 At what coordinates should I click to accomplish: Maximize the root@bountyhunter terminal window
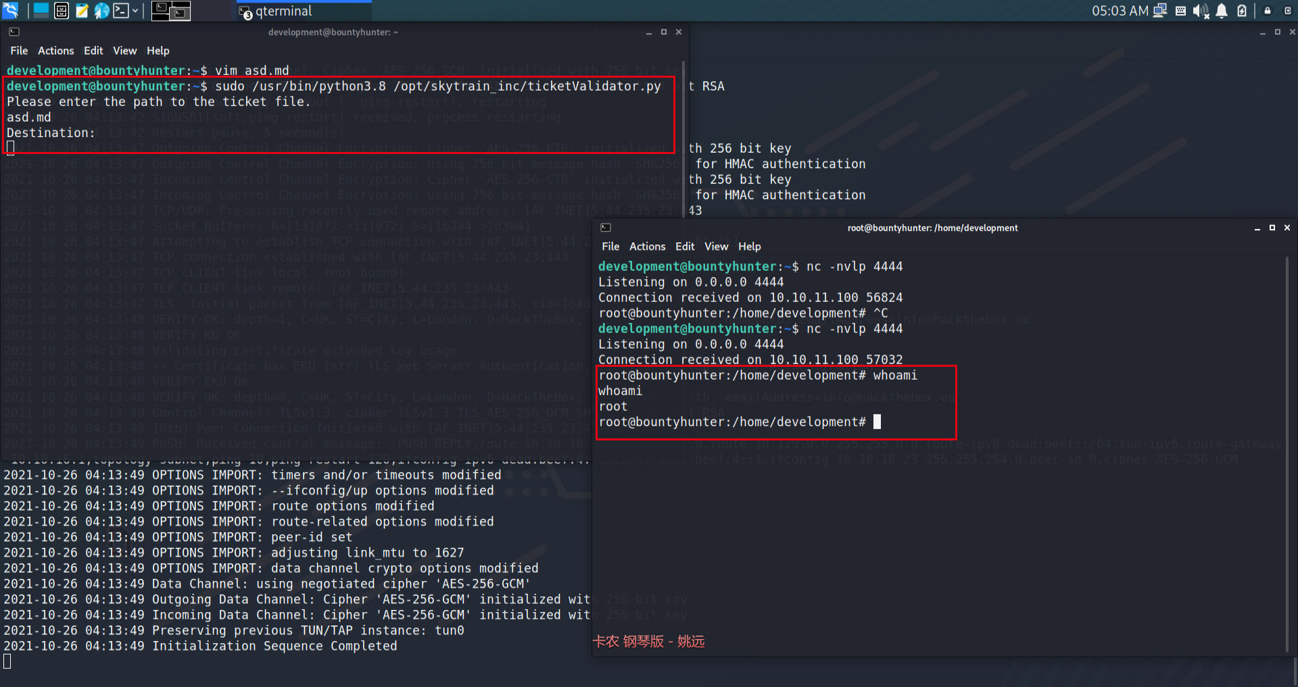click(x=1272, y=228)
